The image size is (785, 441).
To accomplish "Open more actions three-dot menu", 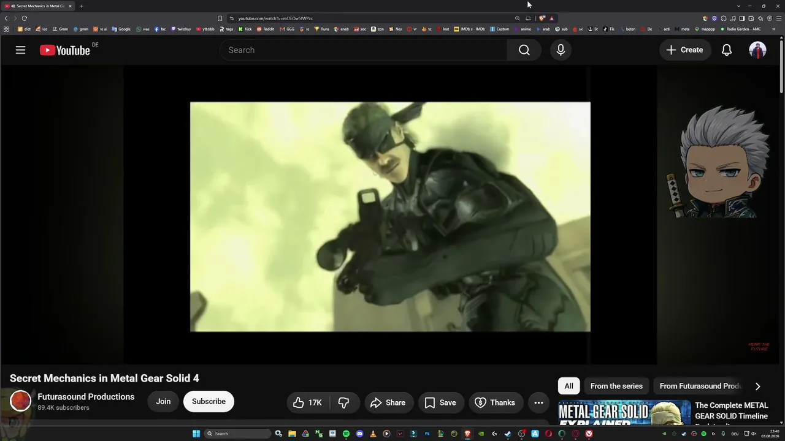I will click(x=538, y=402).
